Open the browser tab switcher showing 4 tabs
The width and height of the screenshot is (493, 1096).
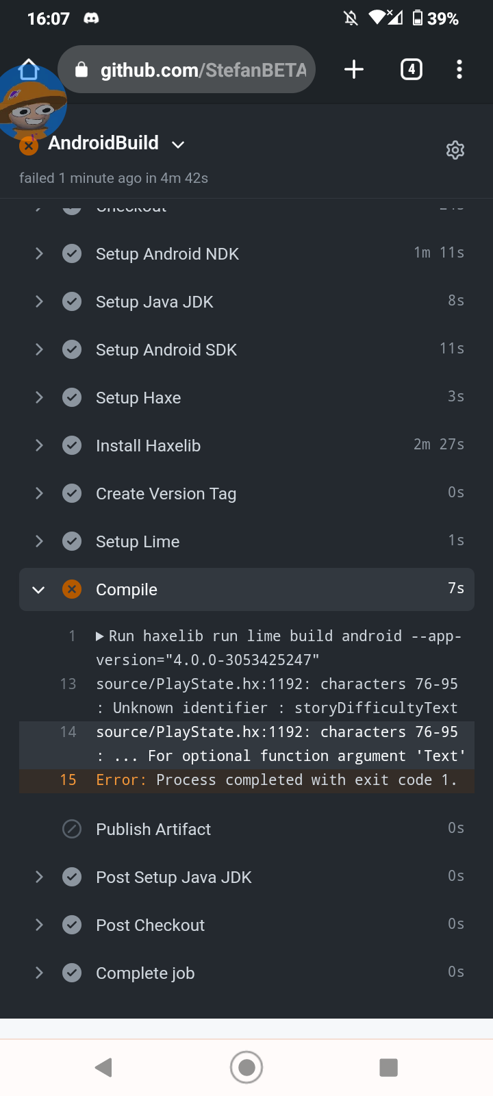point(411,68)
